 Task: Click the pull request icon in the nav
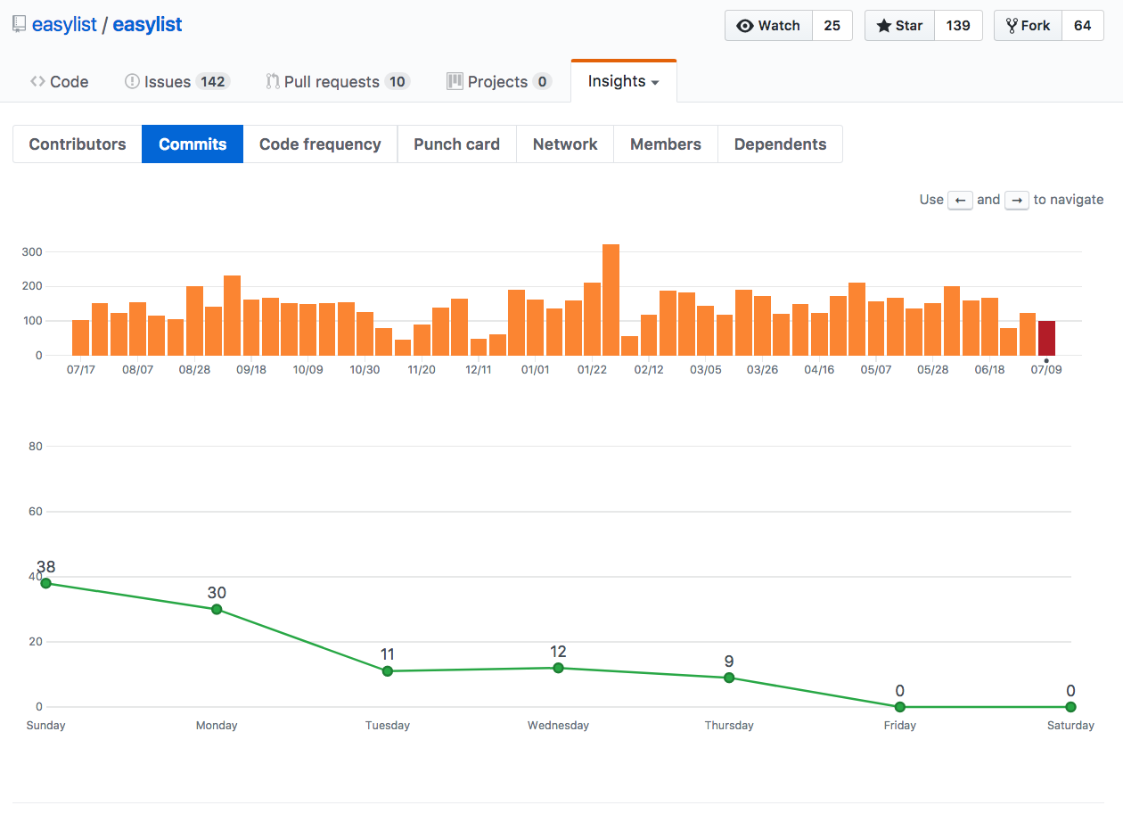pyautogui.click(x=273, y=81)
